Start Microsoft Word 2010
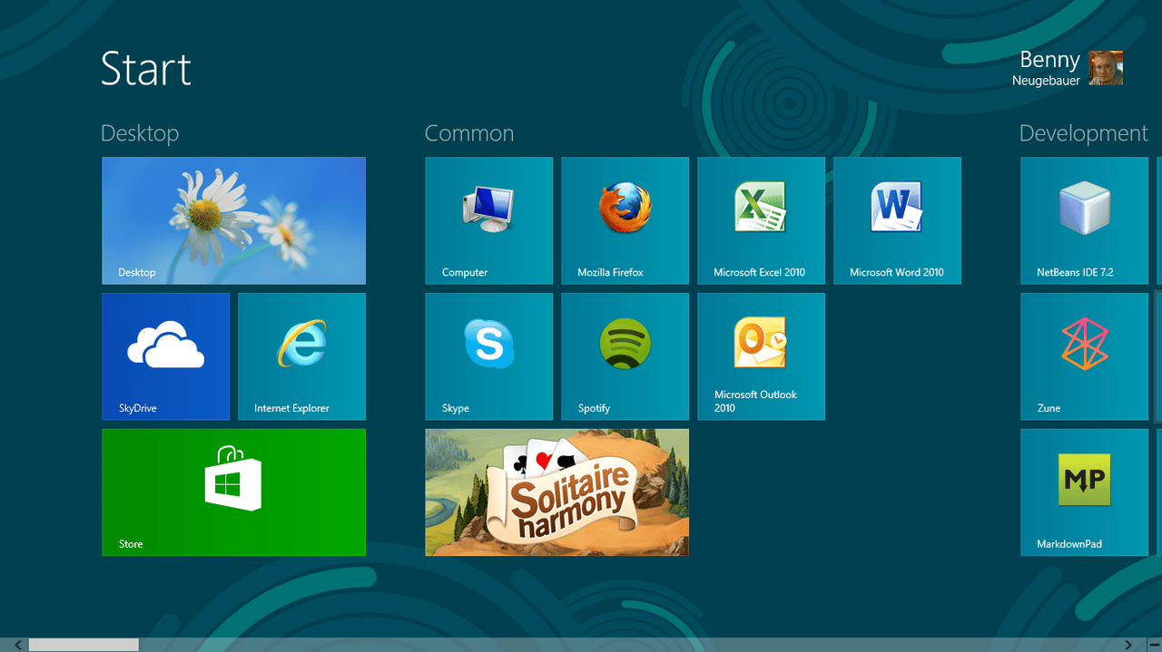This screenshot has height=652, width=1162. (897, 220)
